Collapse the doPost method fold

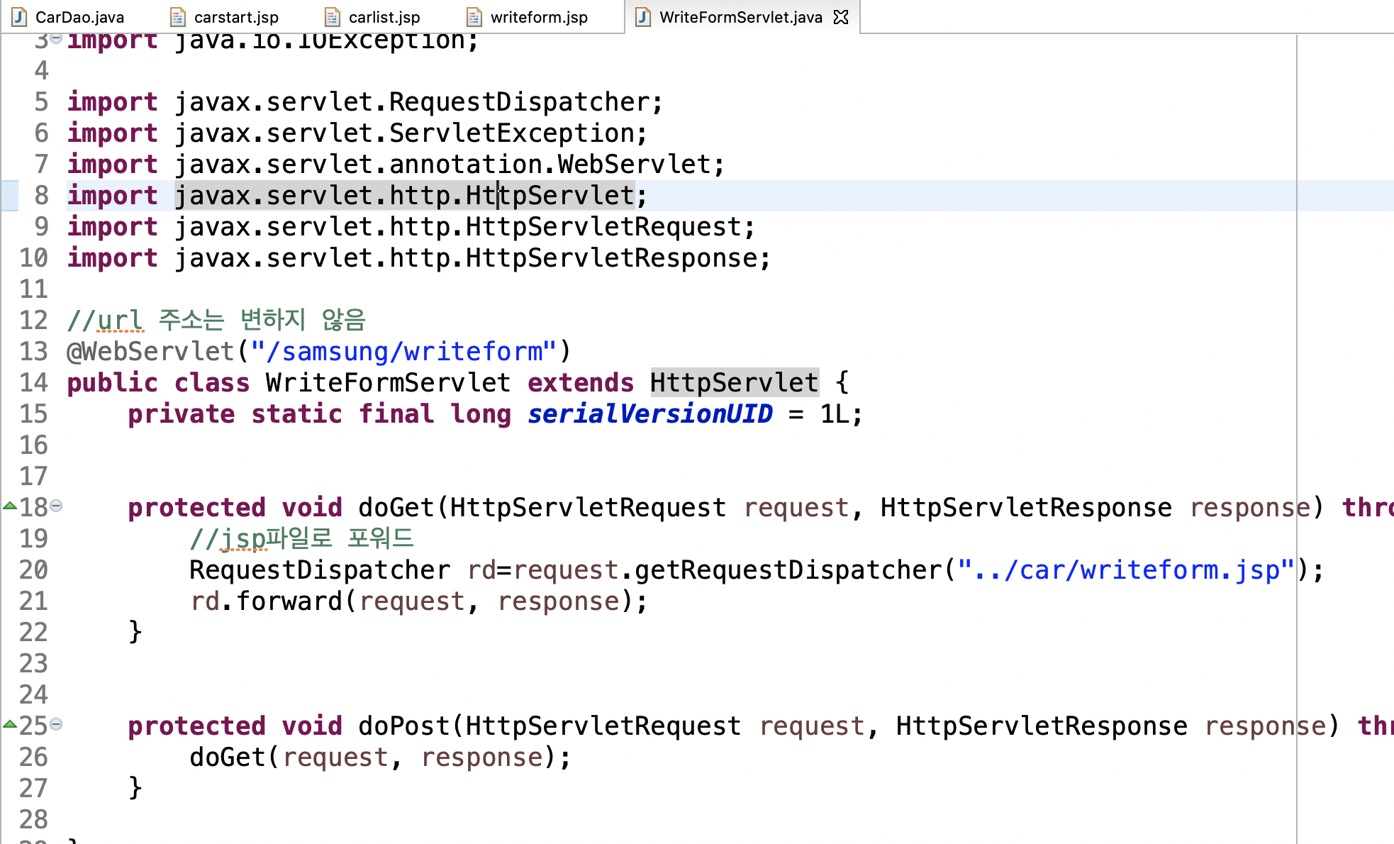pos(56,724)
